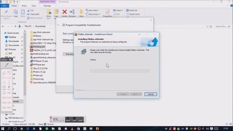Image resolution: width=233 pixels, height=131 pixels.
Task: Click the Explorer Back arrow
Action: 3,27
